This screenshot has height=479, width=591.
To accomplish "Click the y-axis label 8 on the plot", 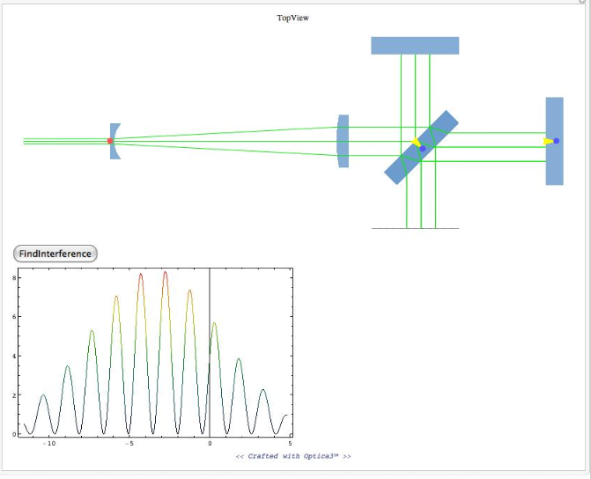I will tap(14, 277).
